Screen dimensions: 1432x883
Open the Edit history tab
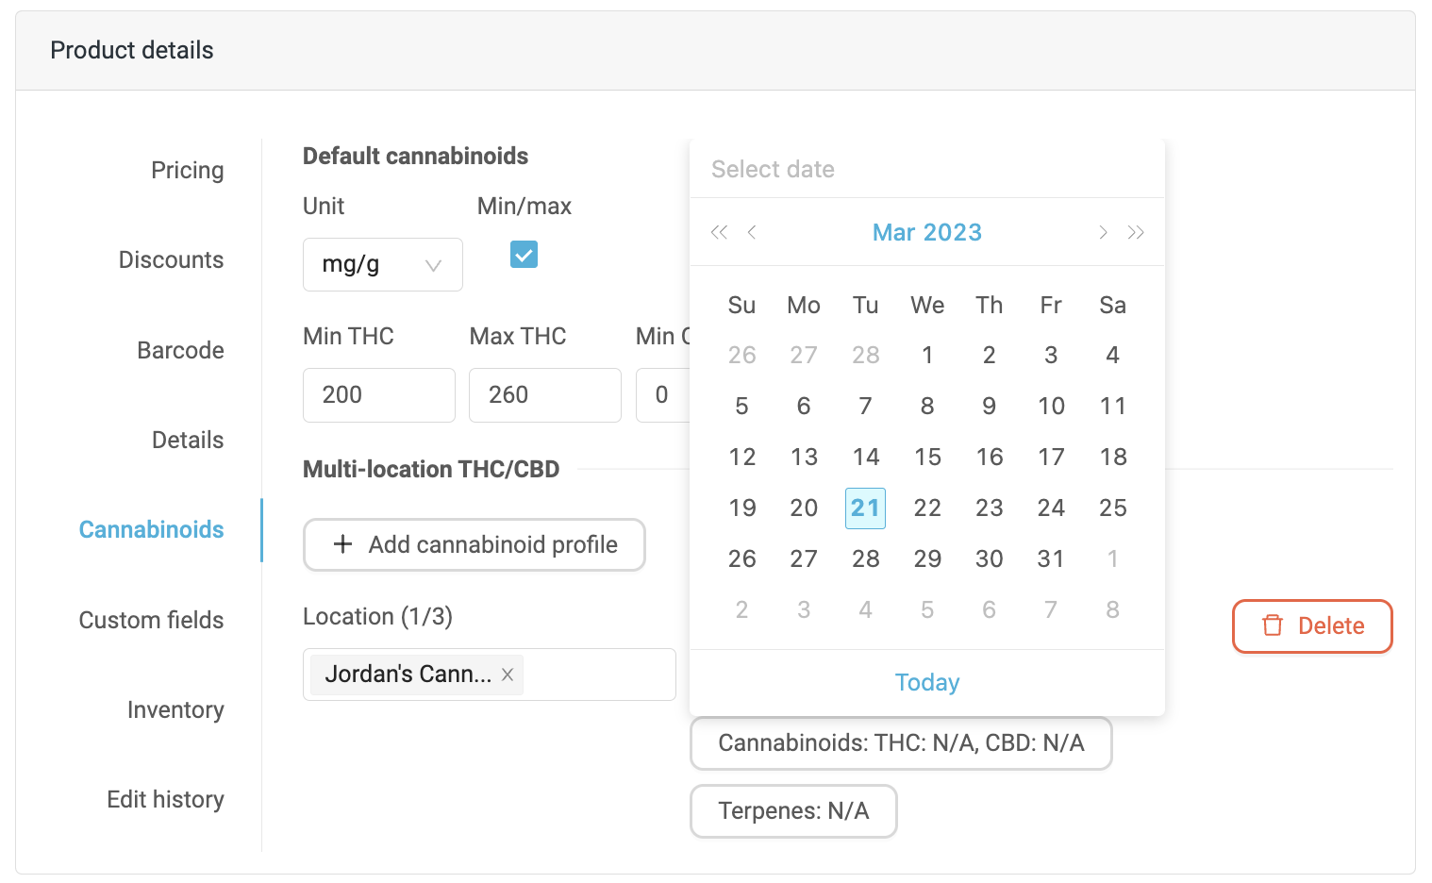(165, 800)
